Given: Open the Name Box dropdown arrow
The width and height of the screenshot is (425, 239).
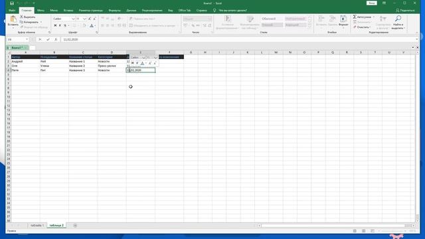Looking at the screenshot, I should coord(27,40).
